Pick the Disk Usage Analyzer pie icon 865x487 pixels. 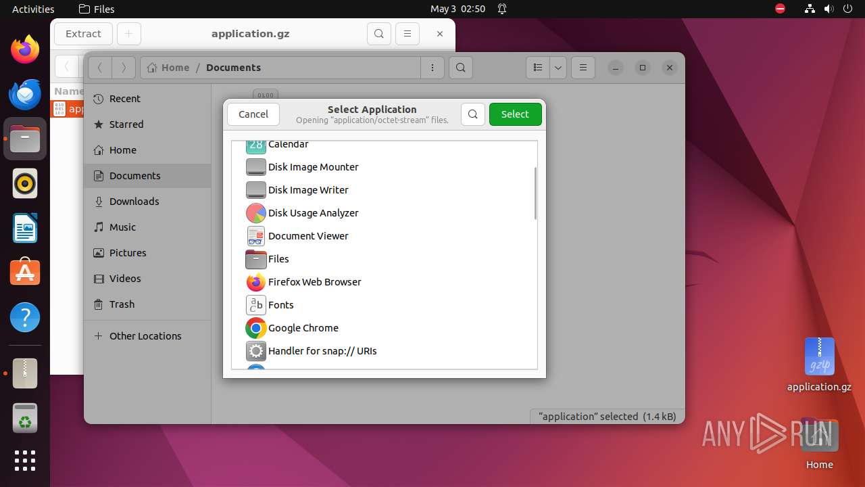click(256, 213)
